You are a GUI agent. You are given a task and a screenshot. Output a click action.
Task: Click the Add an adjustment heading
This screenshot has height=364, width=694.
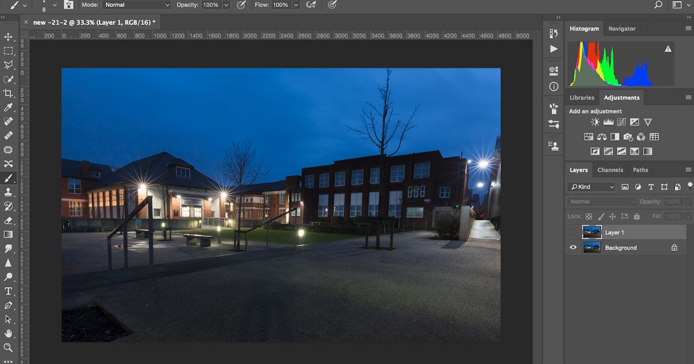[595, 111]
